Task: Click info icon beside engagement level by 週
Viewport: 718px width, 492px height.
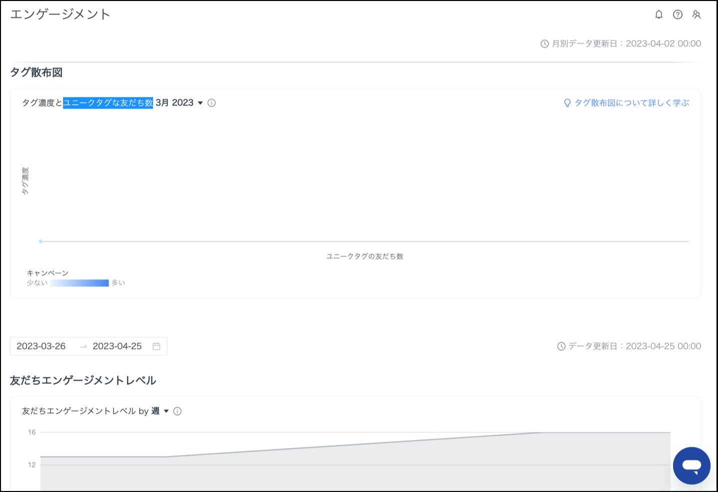Action: pyautogui.click(x=177, y=411)
